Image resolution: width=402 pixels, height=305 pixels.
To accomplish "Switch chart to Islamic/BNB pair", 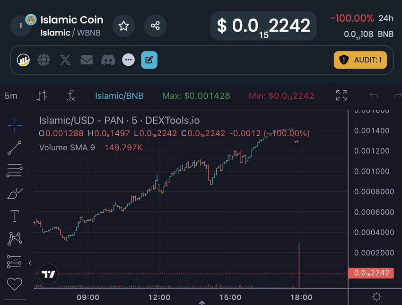I will [119, 96].
